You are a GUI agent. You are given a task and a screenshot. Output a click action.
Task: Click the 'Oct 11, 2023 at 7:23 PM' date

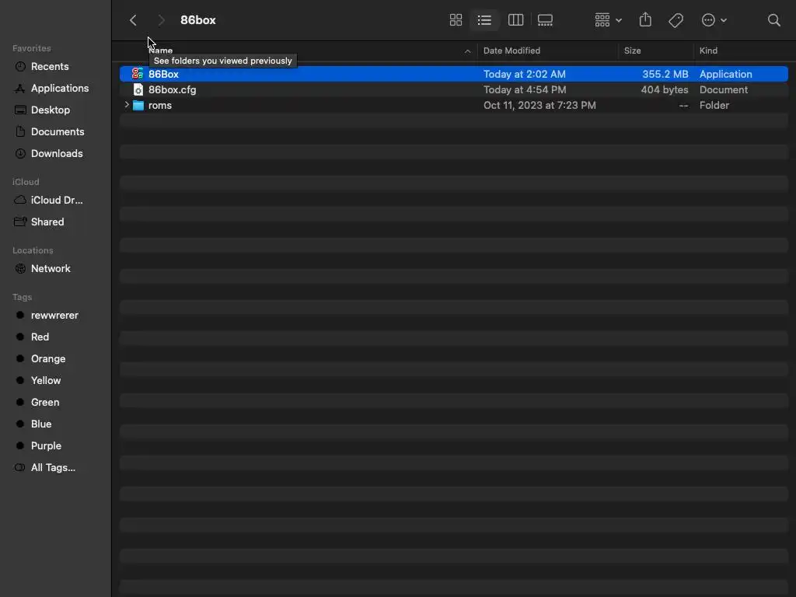coord(539,106)
